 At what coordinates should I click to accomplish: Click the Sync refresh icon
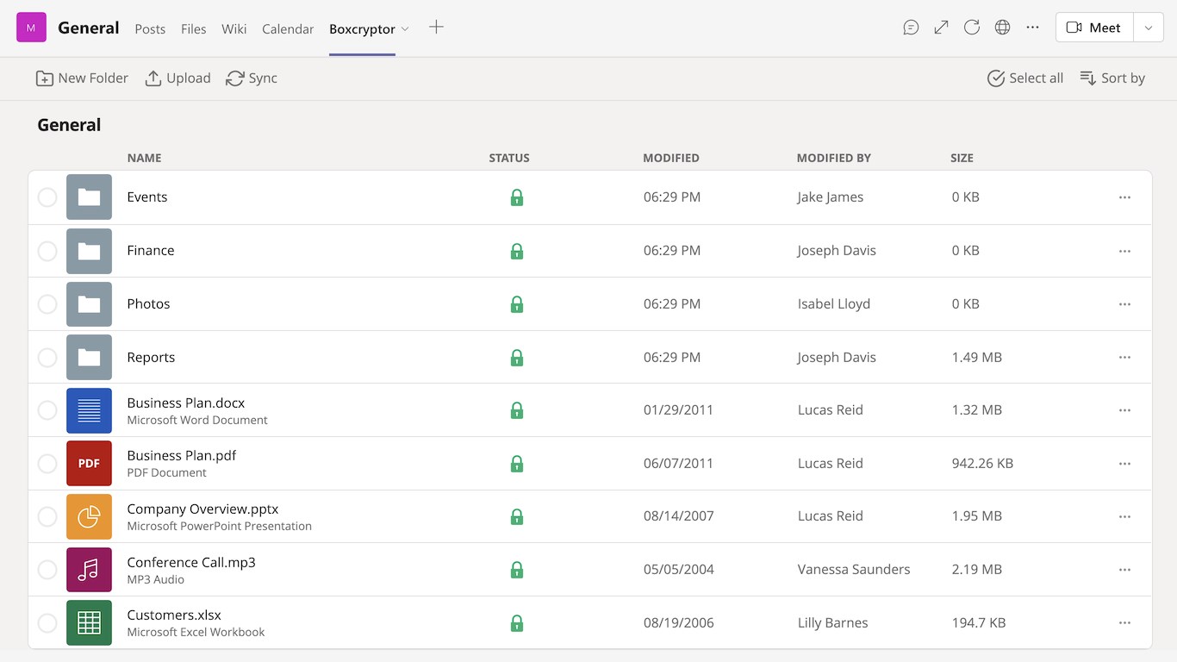pos(235,78)
